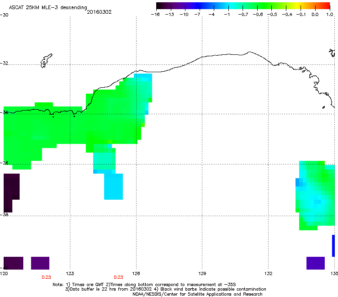This screenshot has width=338, height=297.
Task: Click the "129" longitude axis label
Action: coord(202,274)
